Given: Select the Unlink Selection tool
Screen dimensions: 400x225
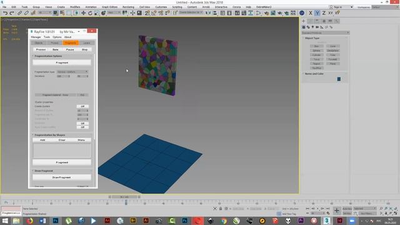Looking at the screenshot, I should click(x=26, y=13).
